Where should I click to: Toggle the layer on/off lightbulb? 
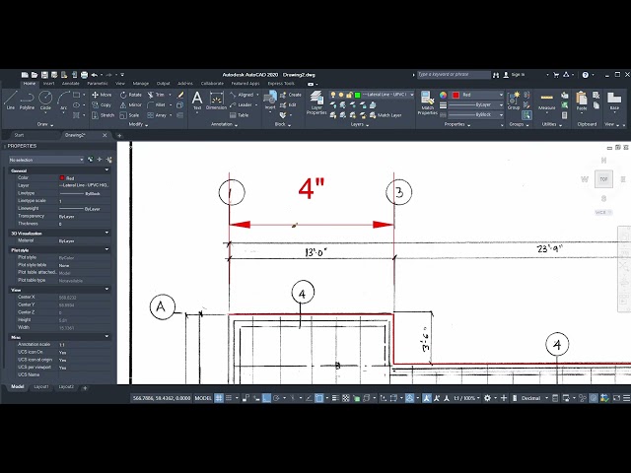point(333,95)
